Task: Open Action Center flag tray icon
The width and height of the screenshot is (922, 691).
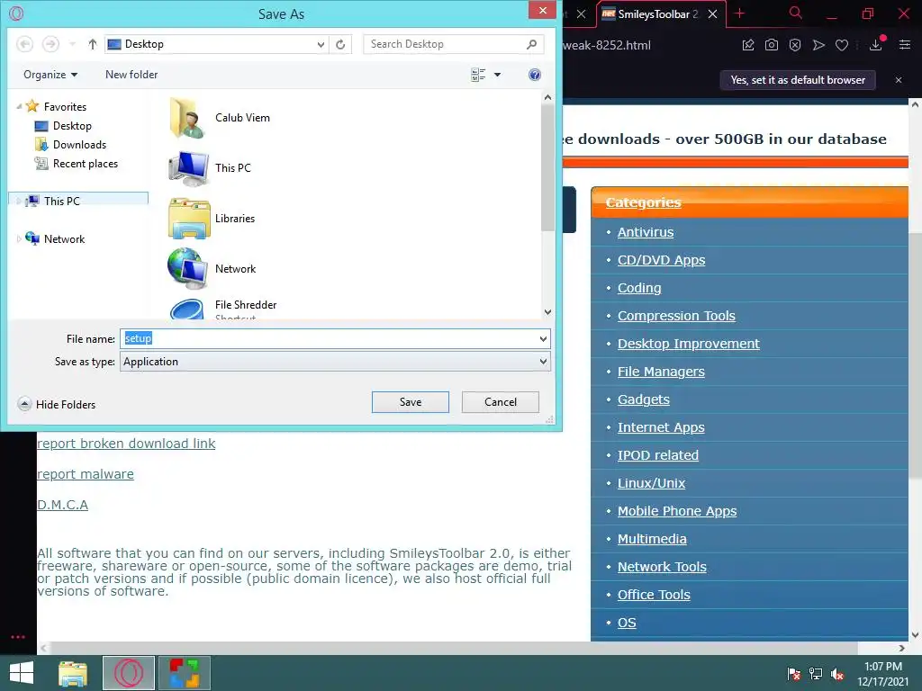Action: pyautogui.click(x=794, y=674)
